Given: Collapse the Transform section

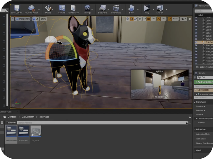Looking at the screenshot, I should [x=195, y=102].
